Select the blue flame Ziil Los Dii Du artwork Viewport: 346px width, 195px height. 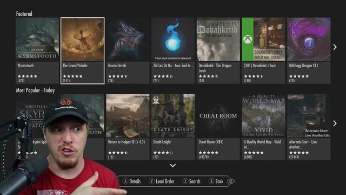(173, 40)
